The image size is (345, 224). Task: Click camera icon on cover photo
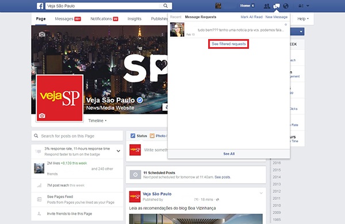coord(42,34)
